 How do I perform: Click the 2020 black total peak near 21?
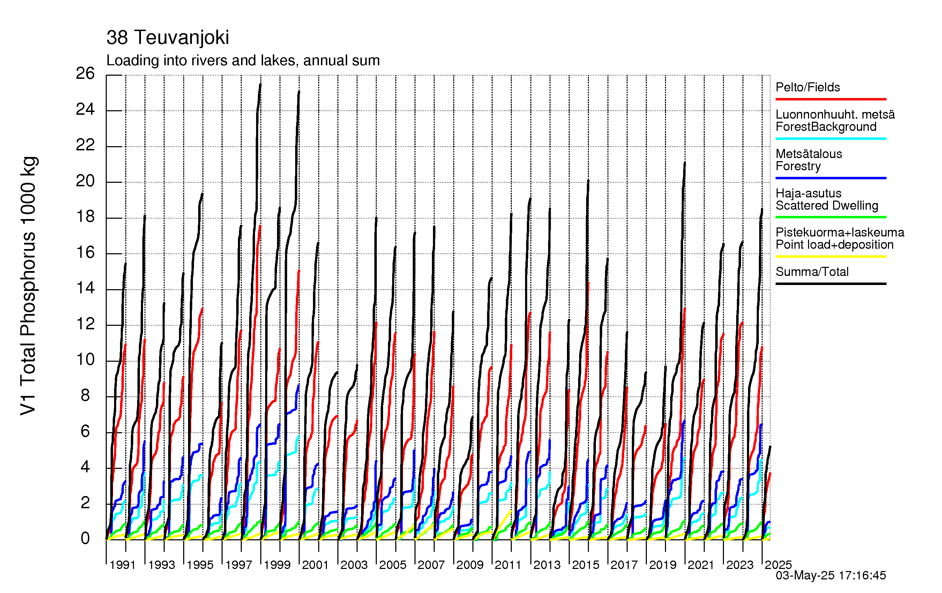click(x=685, y=163)
